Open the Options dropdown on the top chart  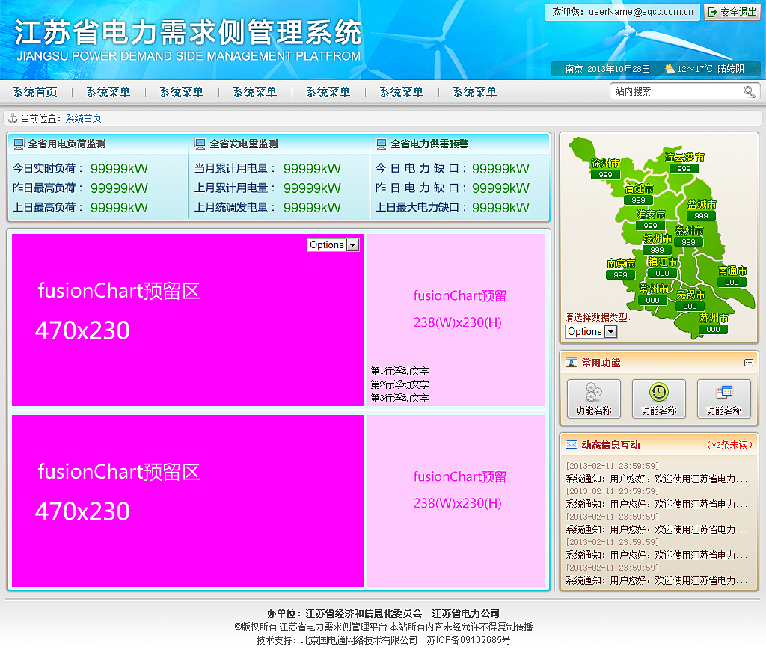(x=332, y=245)
